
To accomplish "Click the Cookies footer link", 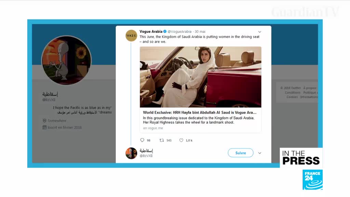I will tap(292, 97).
